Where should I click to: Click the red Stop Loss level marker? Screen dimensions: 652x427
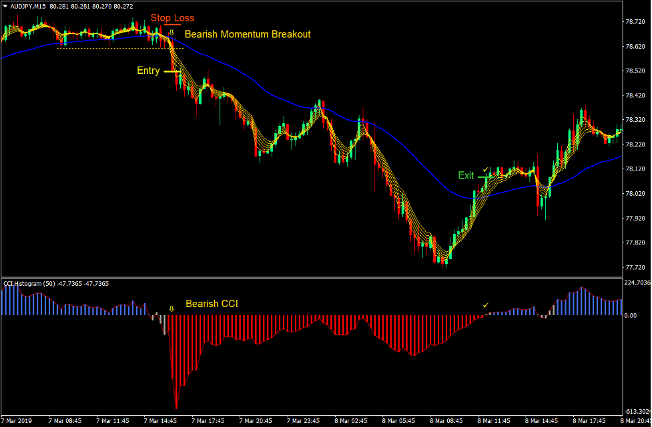pos(173,24)
